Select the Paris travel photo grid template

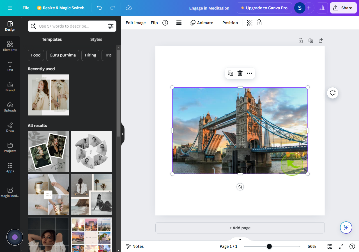91,235
